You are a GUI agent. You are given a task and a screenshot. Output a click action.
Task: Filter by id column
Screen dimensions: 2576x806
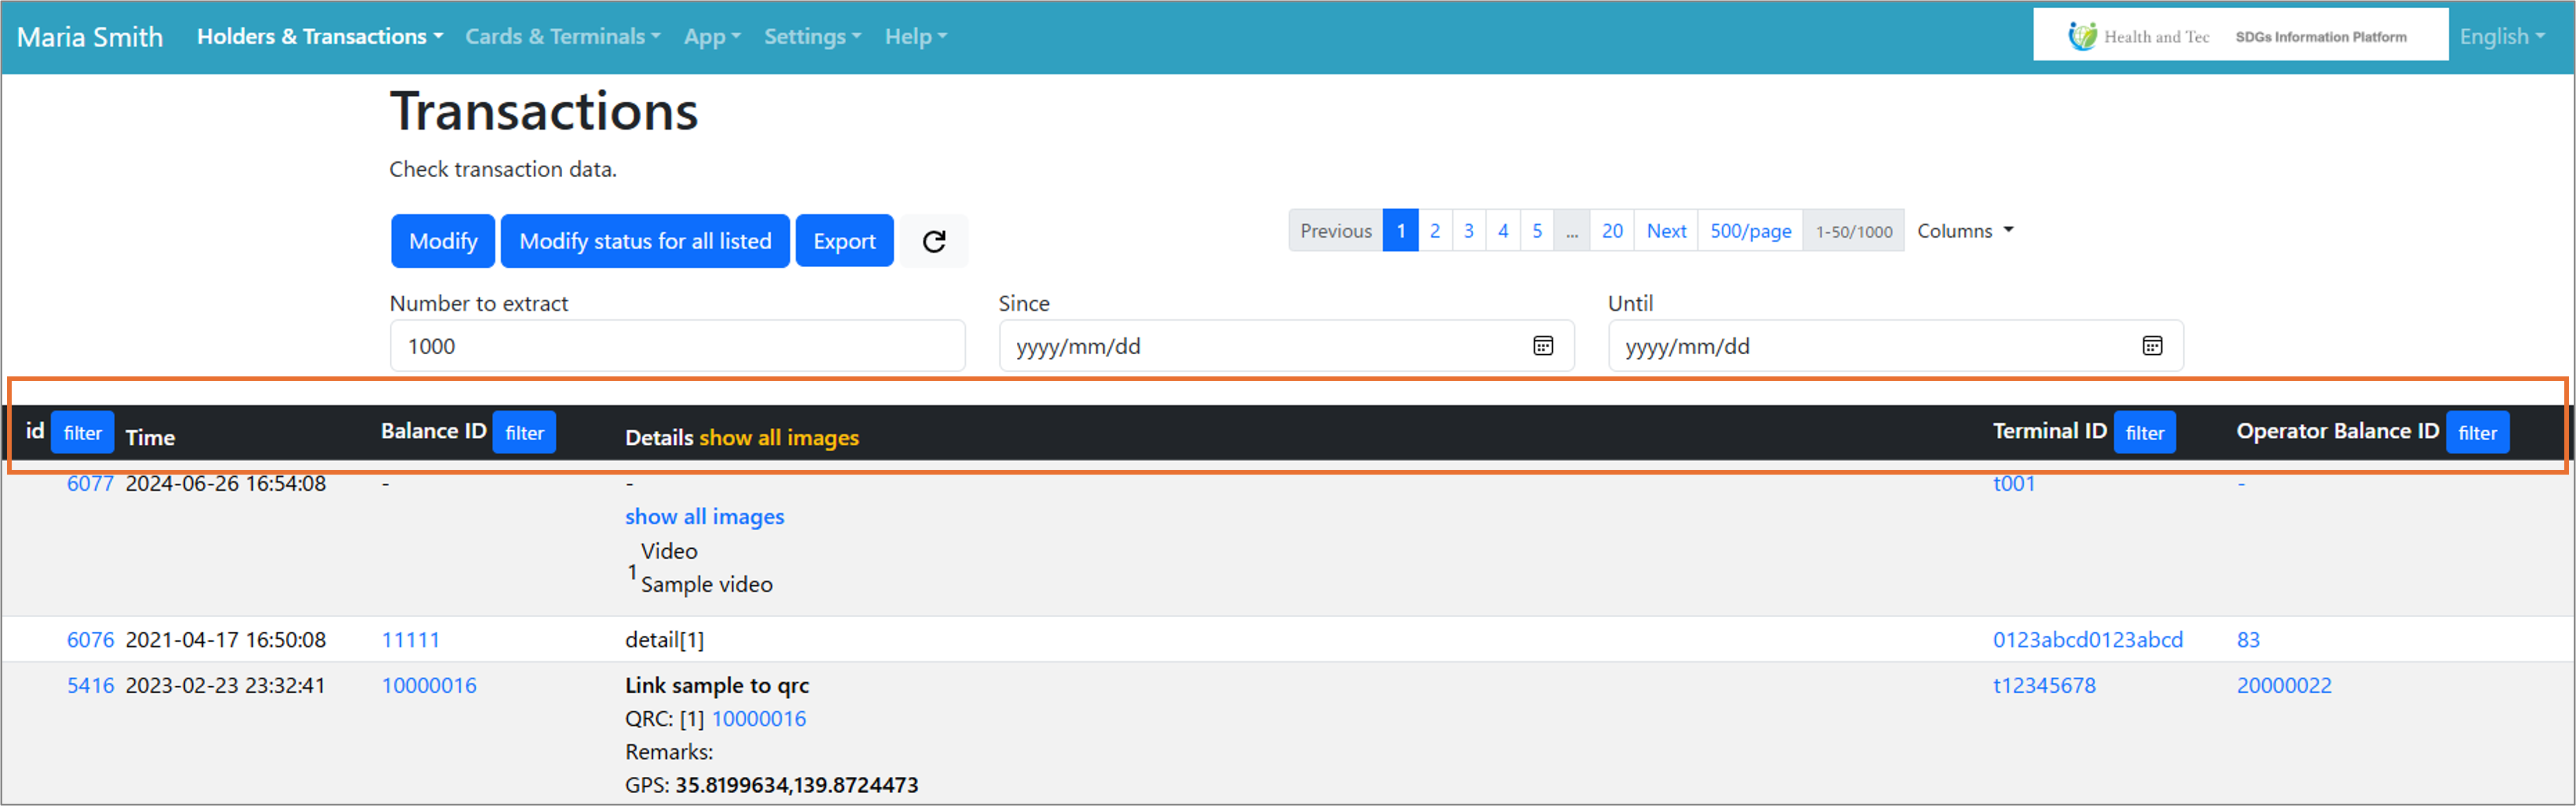pyautogui.click(x=82, y=433)
